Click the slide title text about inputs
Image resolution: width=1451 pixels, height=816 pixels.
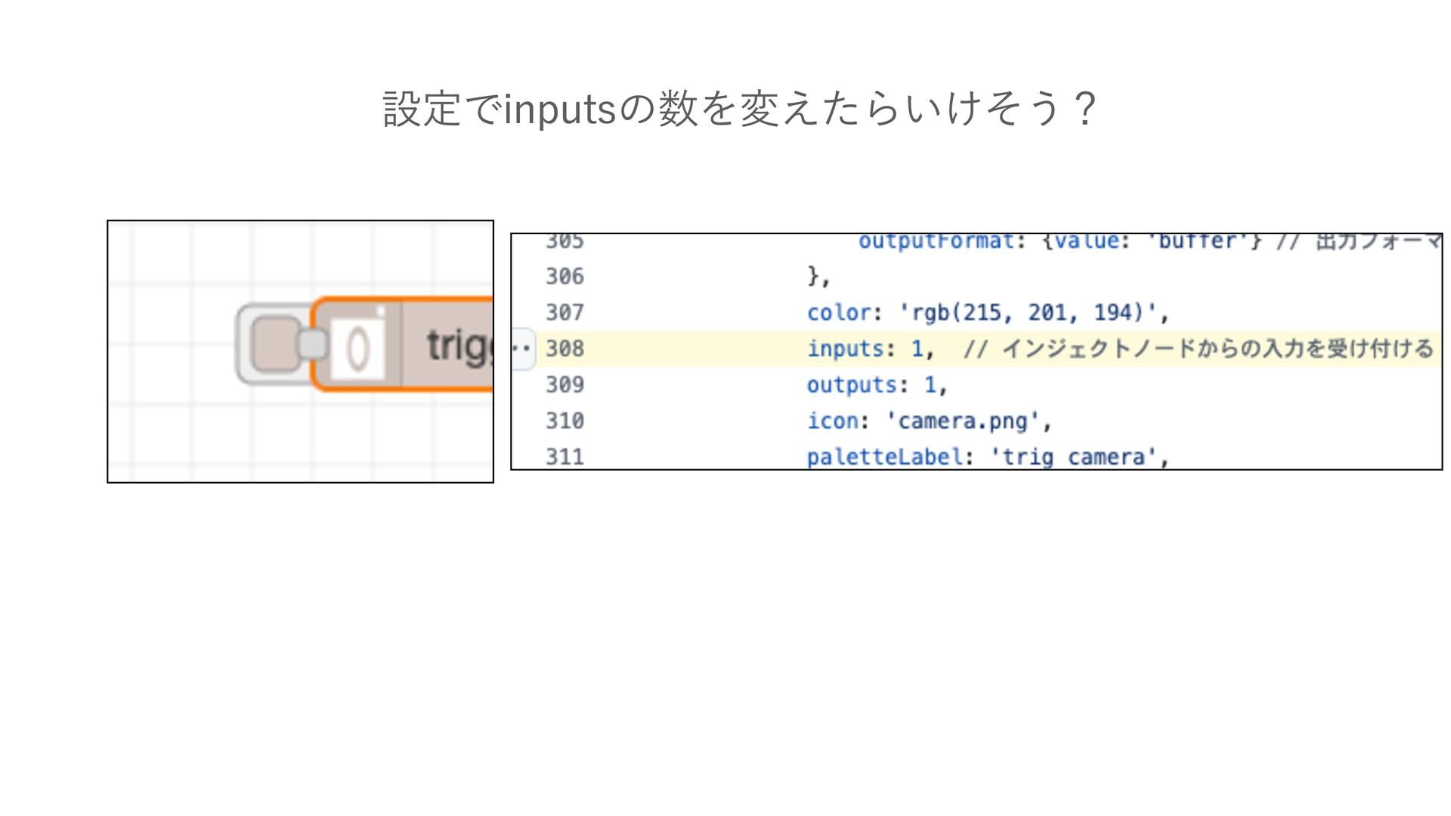739,108
